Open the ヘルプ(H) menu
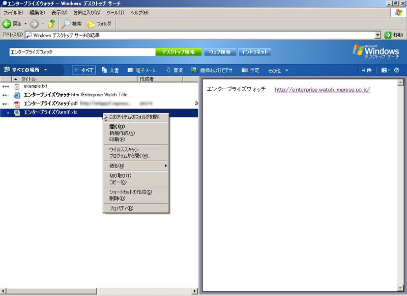 [x=139, y=12]
